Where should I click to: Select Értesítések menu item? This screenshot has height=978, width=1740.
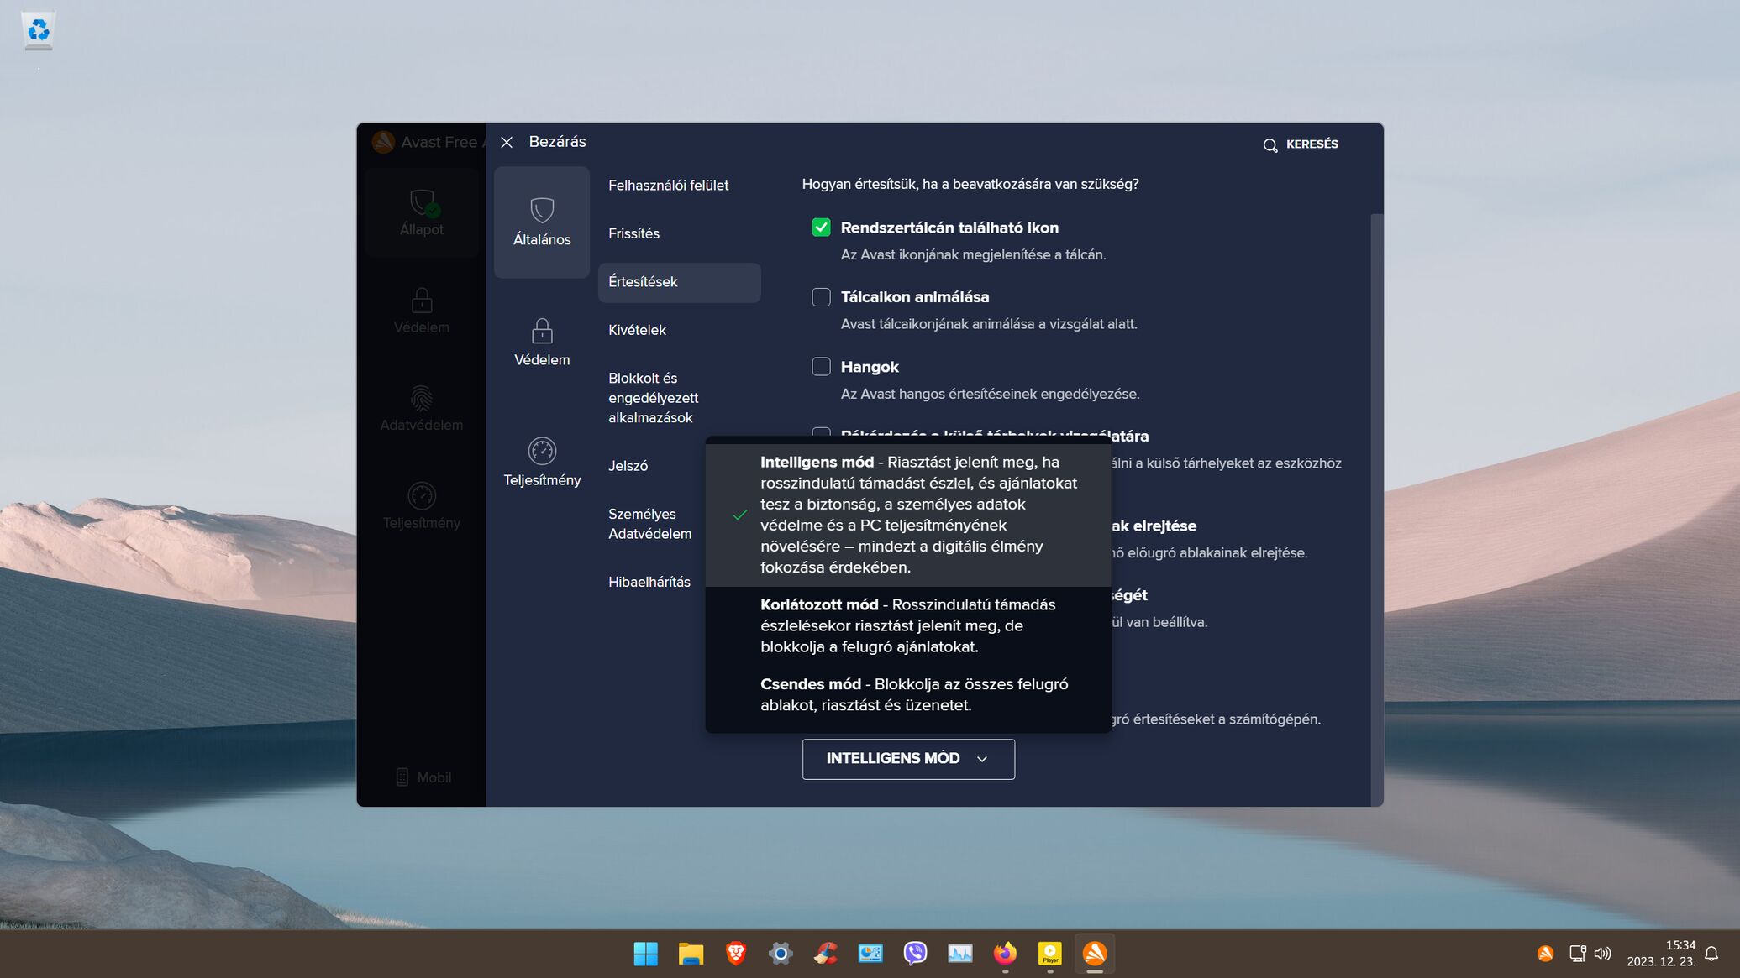click(679, 282)
